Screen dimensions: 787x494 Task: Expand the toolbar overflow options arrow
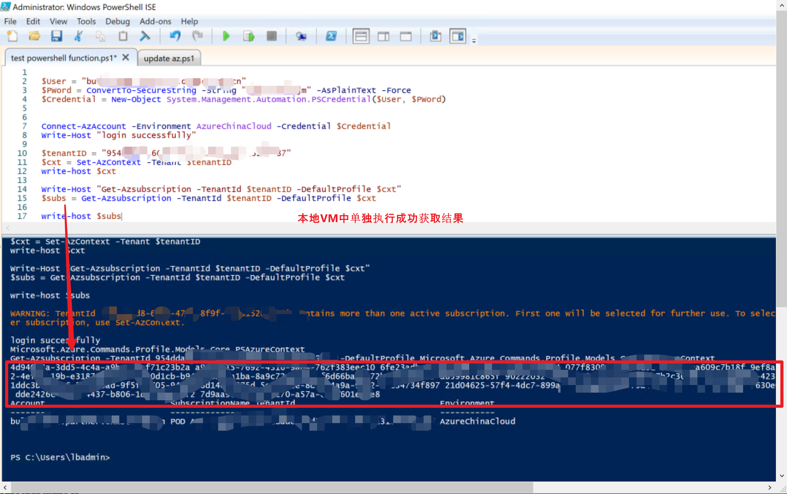(474, 41)
